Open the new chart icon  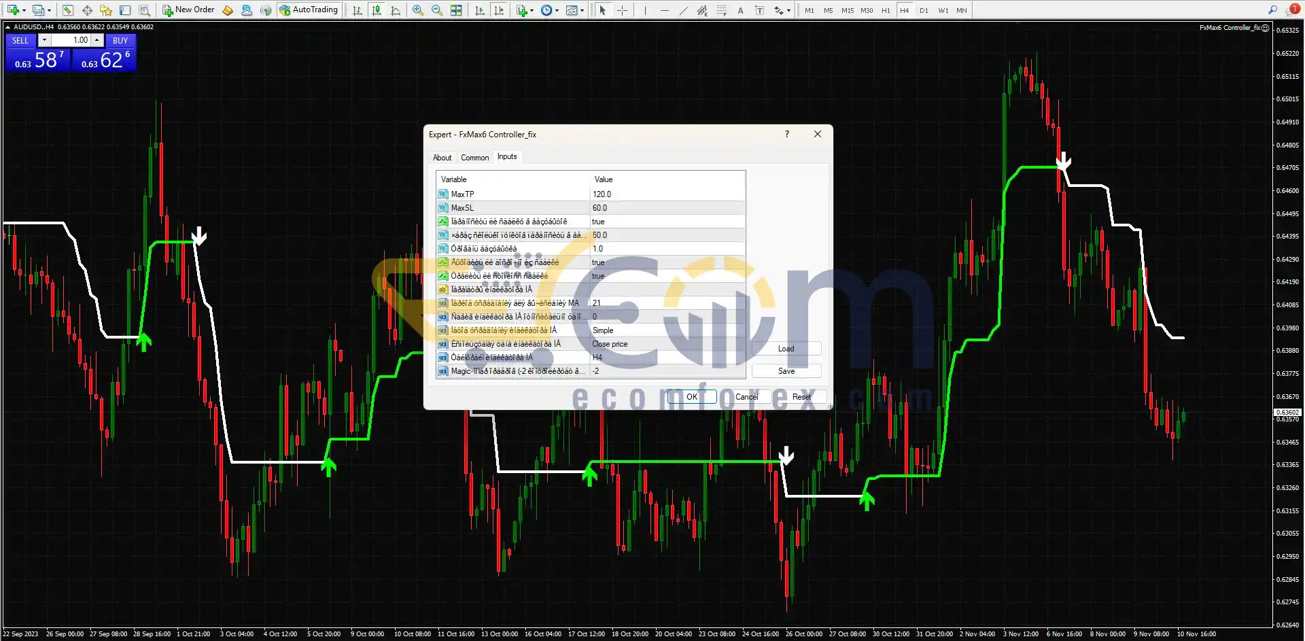coord(12,10)
